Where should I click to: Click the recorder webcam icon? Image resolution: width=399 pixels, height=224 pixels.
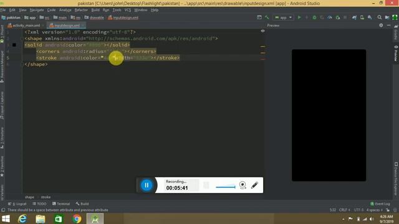[243, 185]
